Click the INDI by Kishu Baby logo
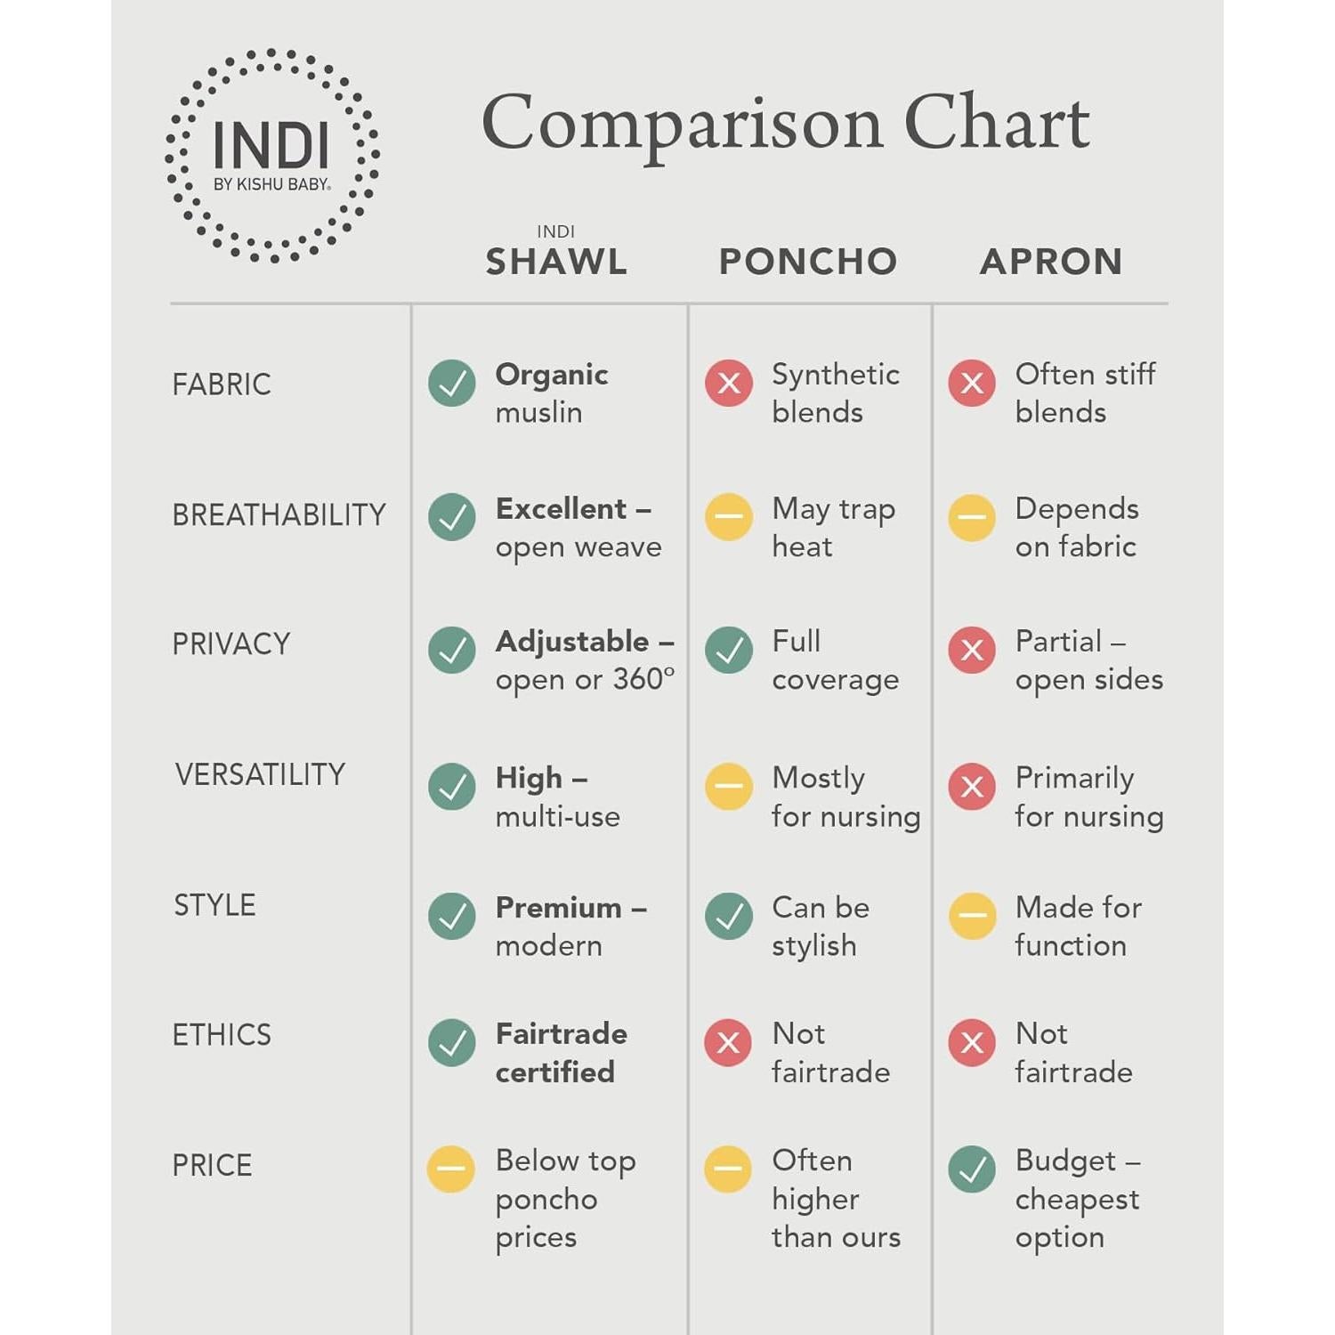This screenshot has width=1335, height=1335. pyautogui.click(x=272, y=156)
